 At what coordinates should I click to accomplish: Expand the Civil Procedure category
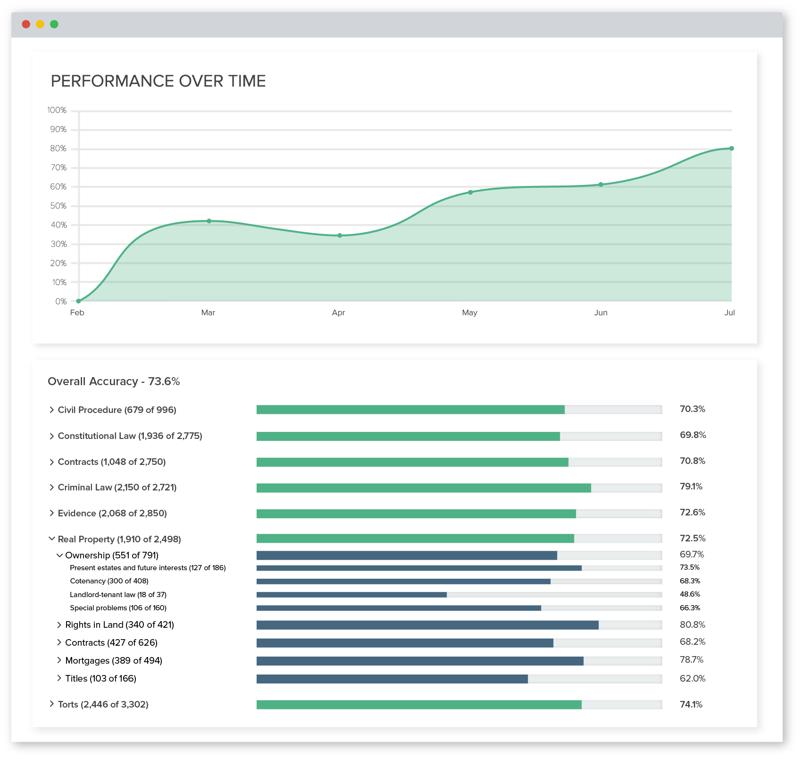tap(51, 410)
